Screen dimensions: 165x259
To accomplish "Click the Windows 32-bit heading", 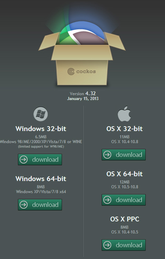I will pyautogui.click(x=41, y=129).
